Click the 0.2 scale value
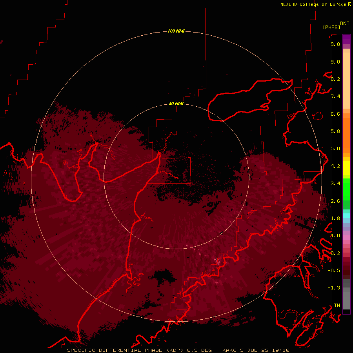Image resolution: width=353 pixels, height=353 pixels. 335,253
